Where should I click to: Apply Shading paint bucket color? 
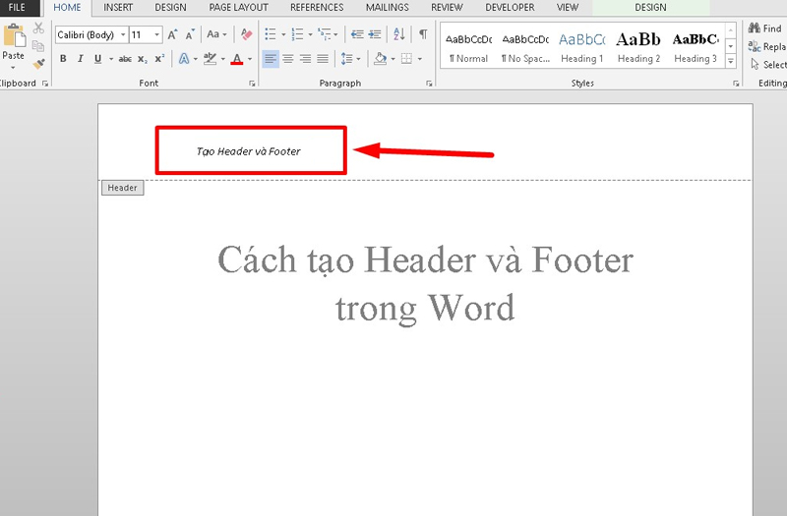380,59
